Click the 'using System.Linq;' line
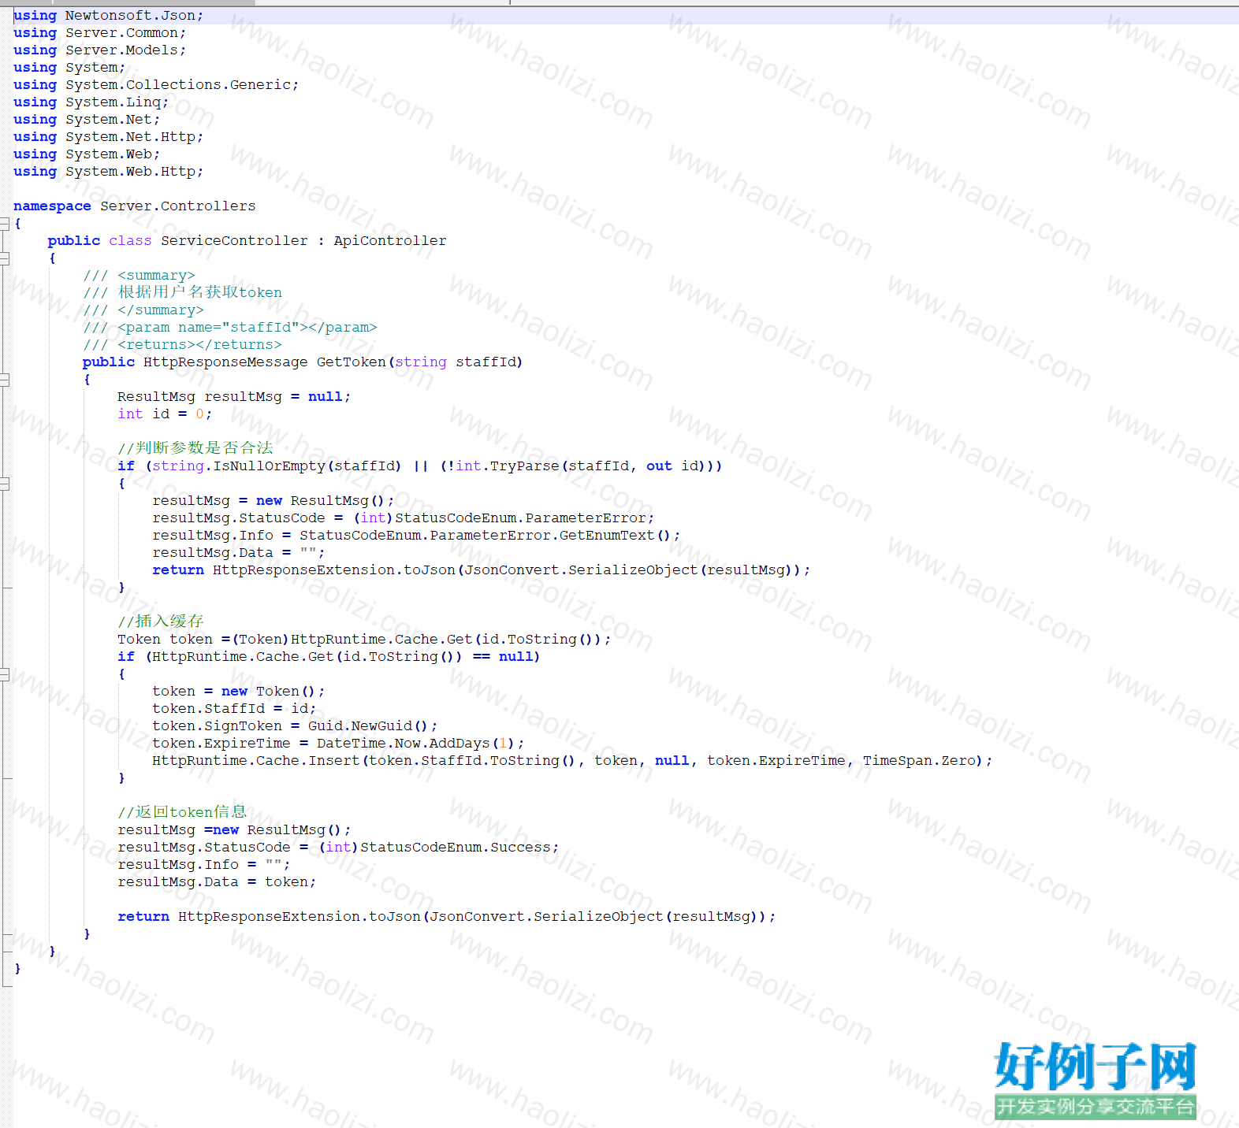Viewport: 1239px width, 1128px height. 91,102
